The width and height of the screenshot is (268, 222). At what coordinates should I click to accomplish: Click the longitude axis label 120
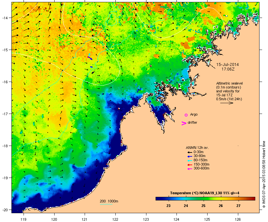click(54, 219)
